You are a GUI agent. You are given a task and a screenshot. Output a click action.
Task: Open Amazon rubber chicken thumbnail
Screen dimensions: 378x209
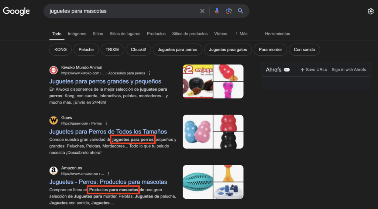tap(228, 173)
